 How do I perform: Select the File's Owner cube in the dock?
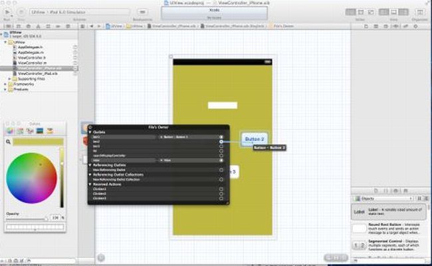[x=86, y=128]
